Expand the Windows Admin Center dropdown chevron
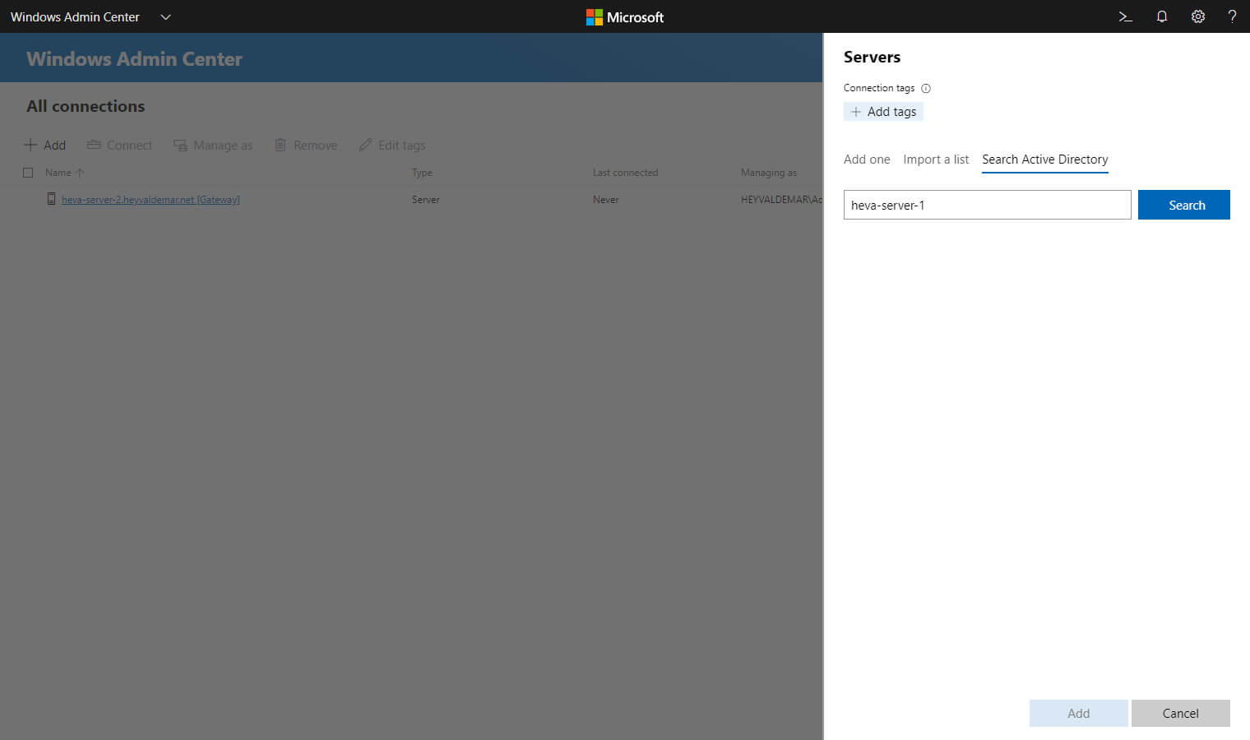 click(165, 16)
